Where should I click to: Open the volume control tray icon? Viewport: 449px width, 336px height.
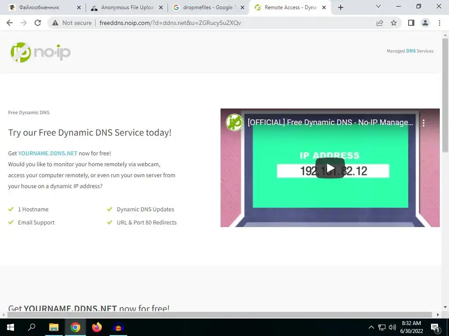(392, 327)
